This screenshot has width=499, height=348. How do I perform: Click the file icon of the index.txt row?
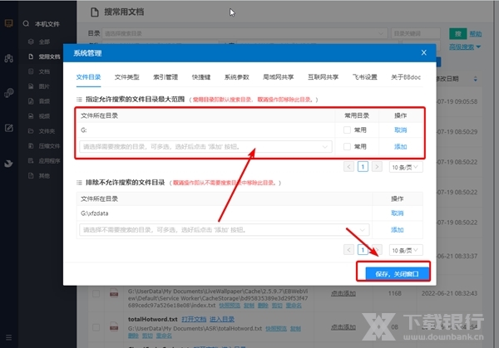click(x=114, y=293)
